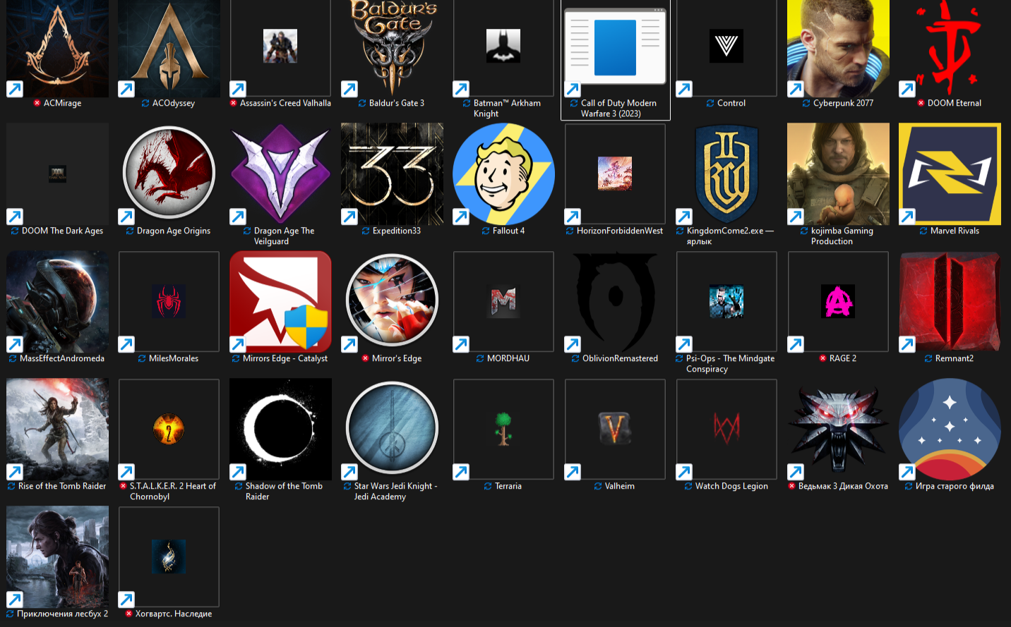Open kojimba Gaming Production icon
This screenshot has height=627, width=1011.
click(x=839, y=174)
